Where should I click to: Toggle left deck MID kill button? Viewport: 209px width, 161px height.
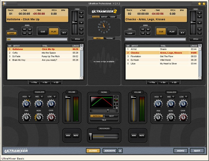pyautogui.click(x=42, y=96)
